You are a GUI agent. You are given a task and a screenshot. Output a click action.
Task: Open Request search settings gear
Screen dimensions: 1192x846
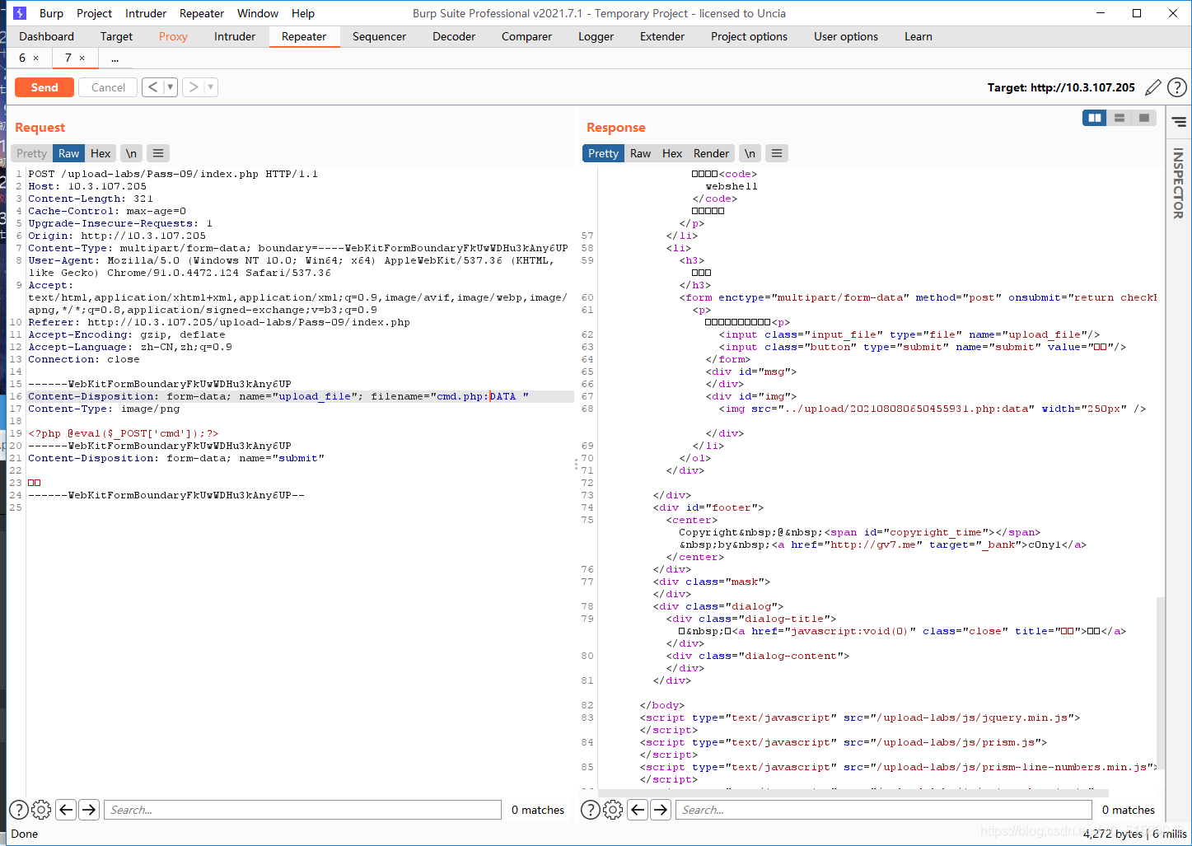pos(41,810)
